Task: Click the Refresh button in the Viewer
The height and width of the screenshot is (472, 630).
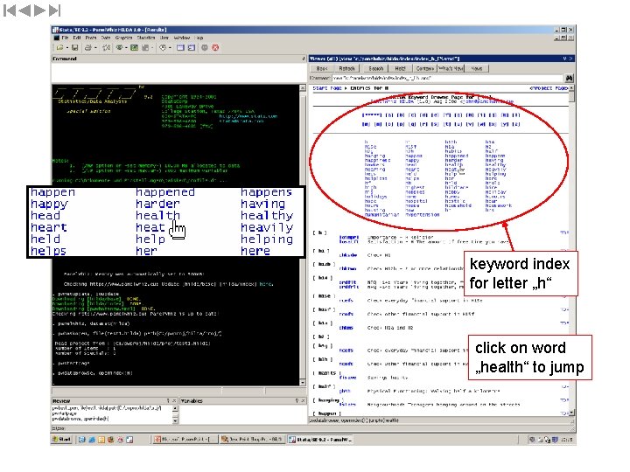Action: [346, 69]
